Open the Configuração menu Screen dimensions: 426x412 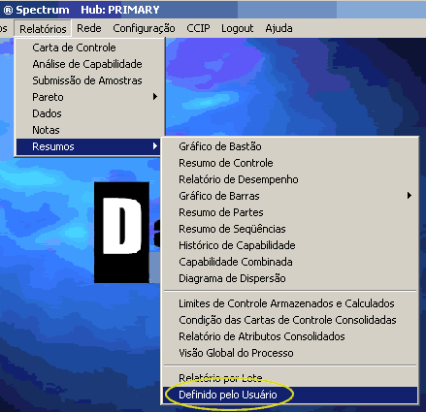click(x=144, y=28)
